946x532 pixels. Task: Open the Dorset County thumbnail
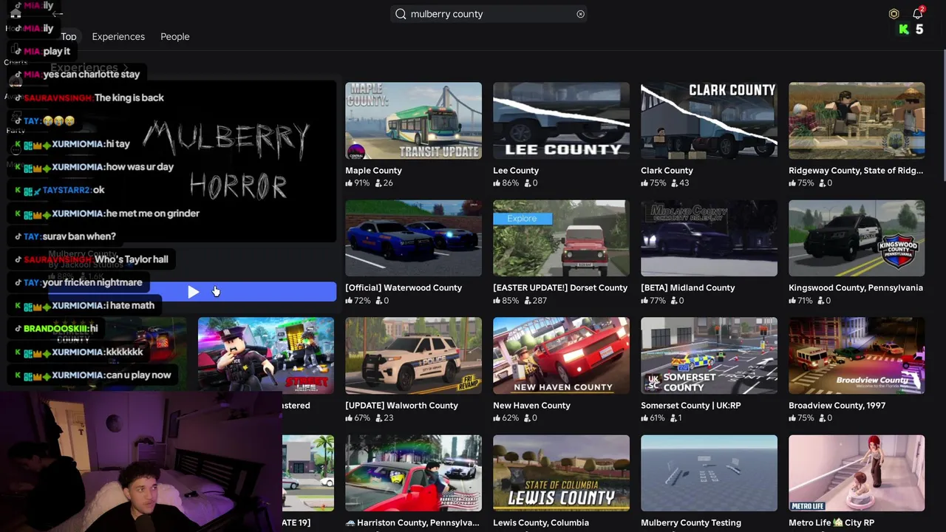(561, 238)
